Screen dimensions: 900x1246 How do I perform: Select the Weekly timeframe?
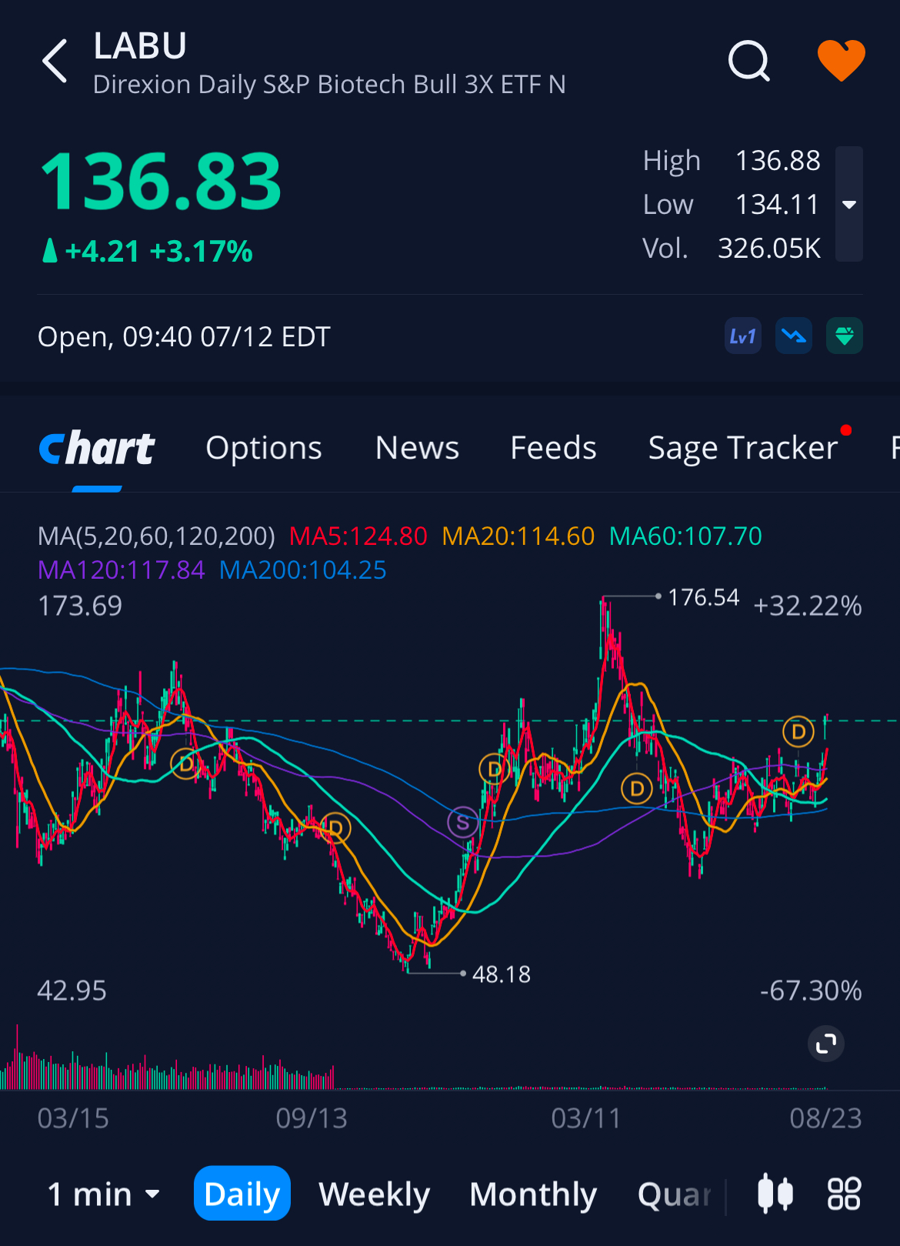(x=375, y=1194)
